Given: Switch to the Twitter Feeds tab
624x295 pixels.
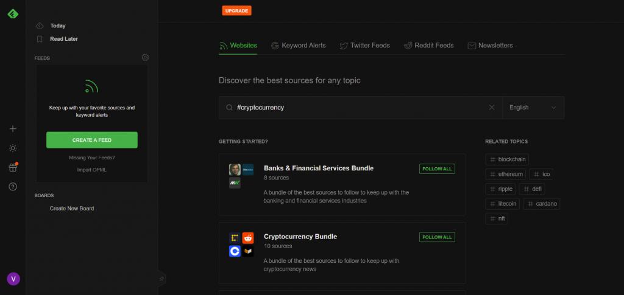Looking at the screenshot, I should (x=365, y=46).
